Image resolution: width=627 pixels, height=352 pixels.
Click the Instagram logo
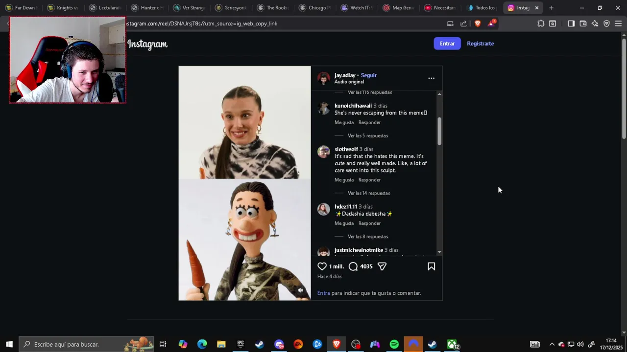coord(147,44)
